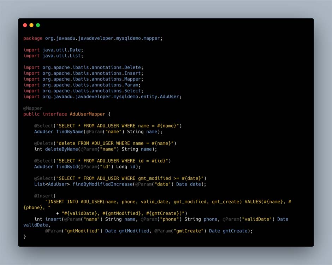Select the java.util.List import line
The height and width of the screenshot is (265, 332).
53,56
